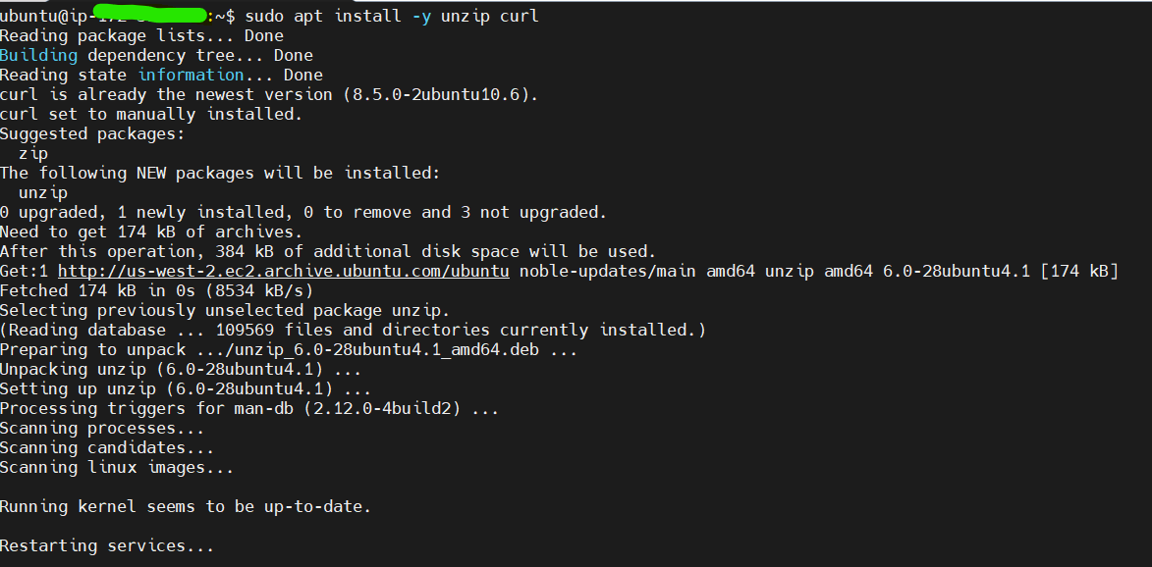Image resolution: width=1152 pixels, height=567 pixels.
Task: Click the cyan 'Building' word
Action: [x=39, y=55]
